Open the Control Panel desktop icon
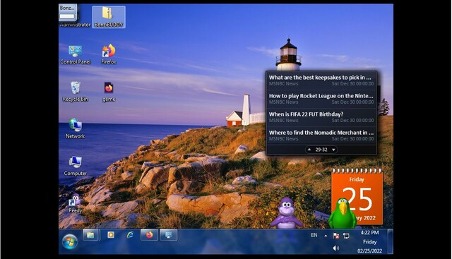The height and width of the screenshot is (259, 452). (x=76, y=54)
